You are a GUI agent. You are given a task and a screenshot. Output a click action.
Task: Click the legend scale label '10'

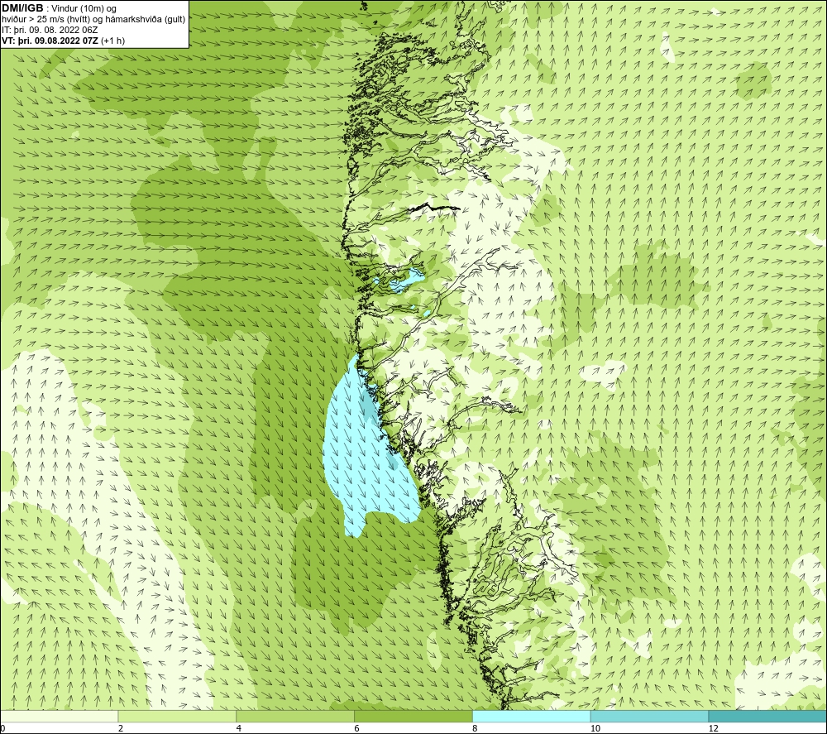coord(595,729)
